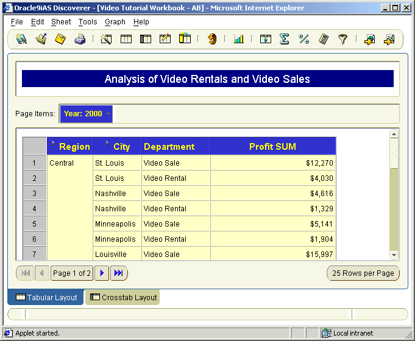
Task: Select row number 6 header
Action: [x=34, y=239]
